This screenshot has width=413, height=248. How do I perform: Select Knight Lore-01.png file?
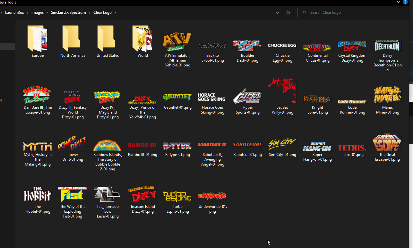point(317,104)
